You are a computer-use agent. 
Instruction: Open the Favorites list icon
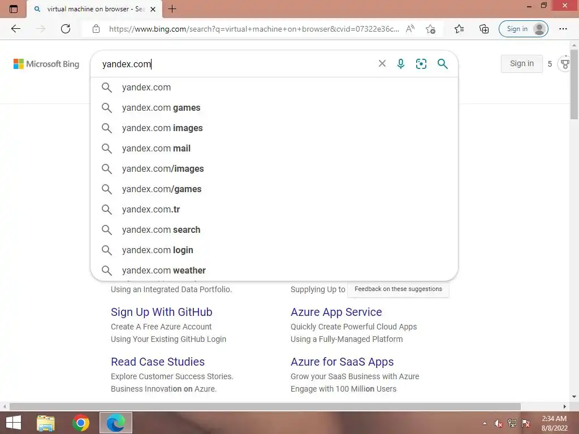(x=459, y=29)
